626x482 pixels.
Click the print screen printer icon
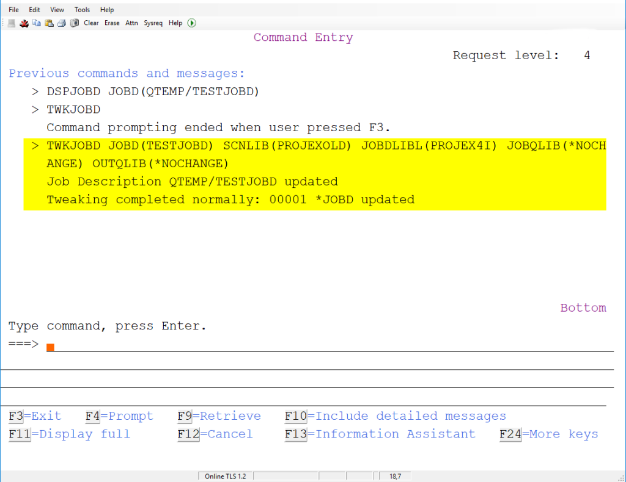62,23
